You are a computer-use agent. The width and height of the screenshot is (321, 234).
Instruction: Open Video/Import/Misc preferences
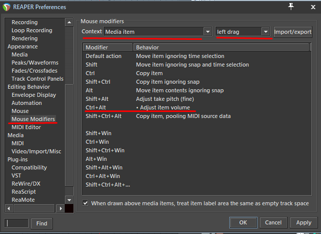point(36,151)
